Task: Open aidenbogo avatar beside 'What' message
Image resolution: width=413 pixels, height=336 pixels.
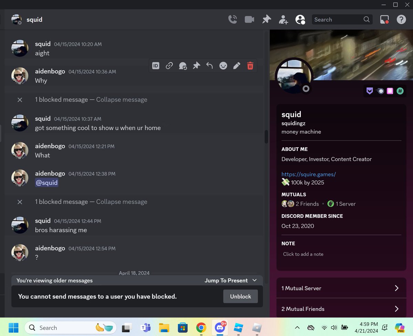Action: [x=20, y=150]
